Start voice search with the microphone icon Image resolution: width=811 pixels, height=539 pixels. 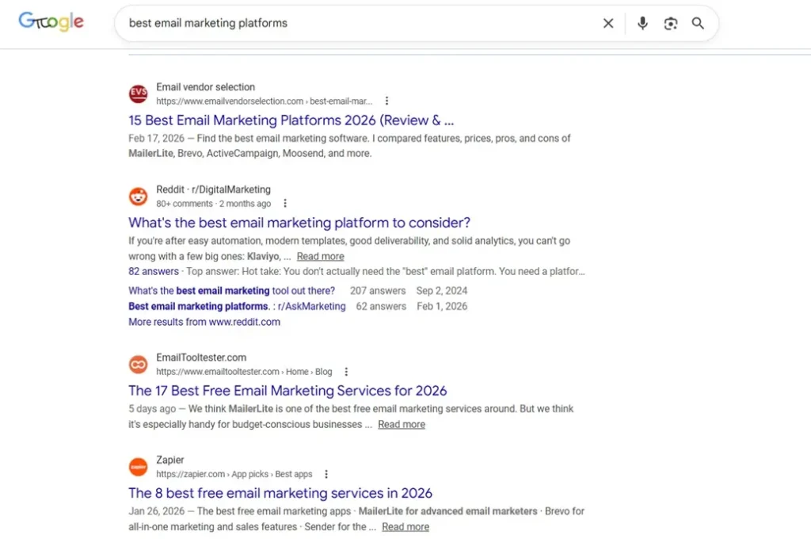[642, 23]
